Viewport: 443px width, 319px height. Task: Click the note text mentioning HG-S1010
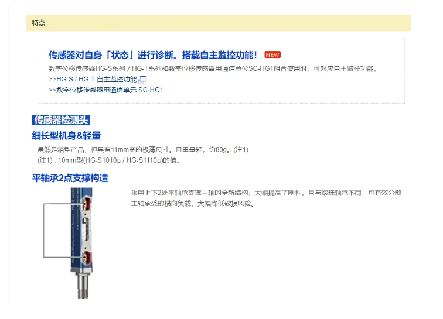(109, 160)
